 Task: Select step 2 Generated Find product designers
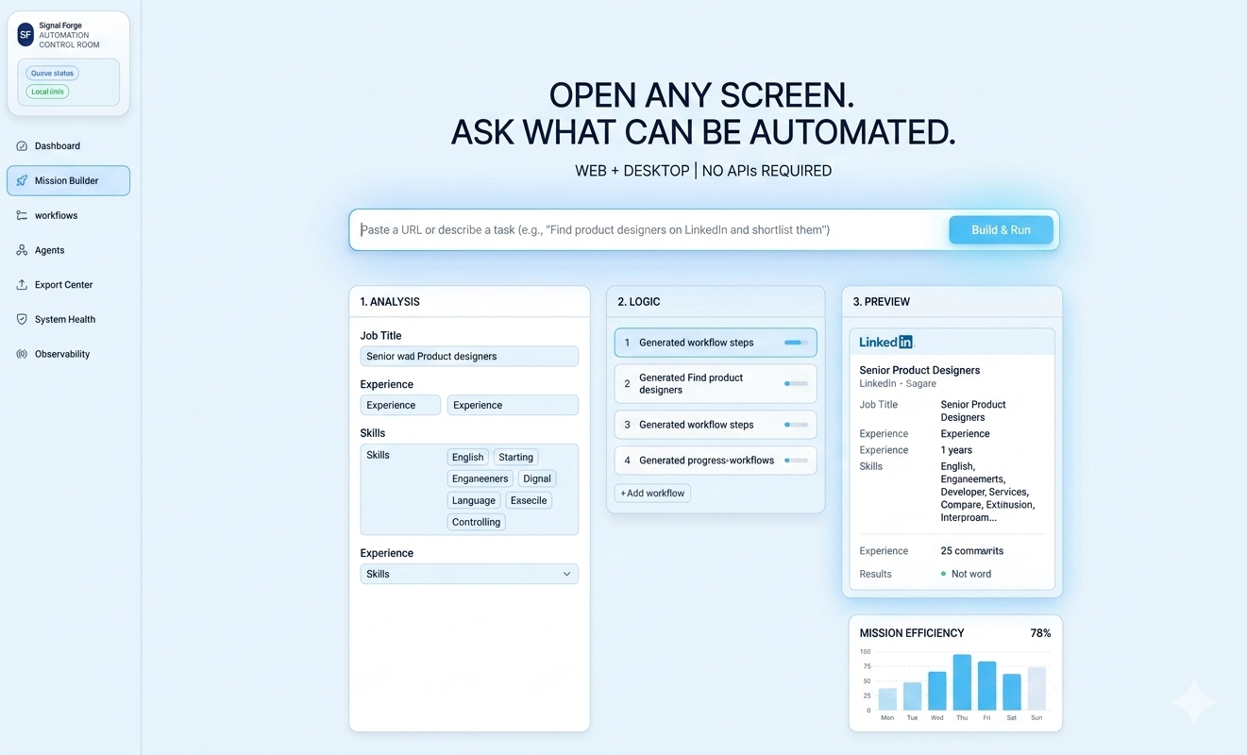(x=716, y=384)
